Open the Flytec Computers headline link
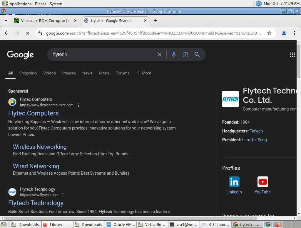Screen dimensions: 301x228 click(34, 113)
